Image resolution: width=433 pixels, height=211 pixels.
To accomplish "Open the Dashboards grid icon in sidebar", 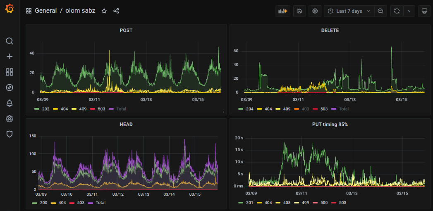I will pos(10,72).
